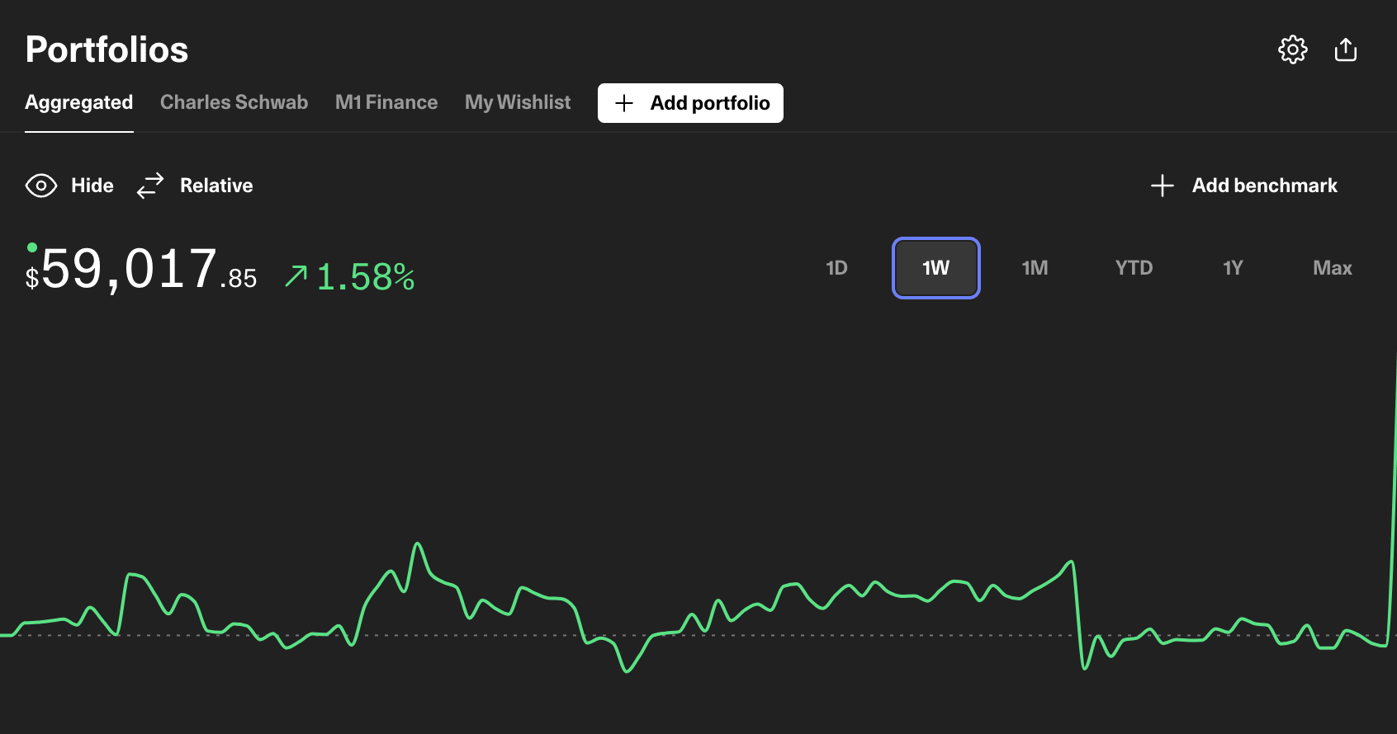Switch chart to YTD range
The height and width of the screenshot is (734, 1397).
1134,268
